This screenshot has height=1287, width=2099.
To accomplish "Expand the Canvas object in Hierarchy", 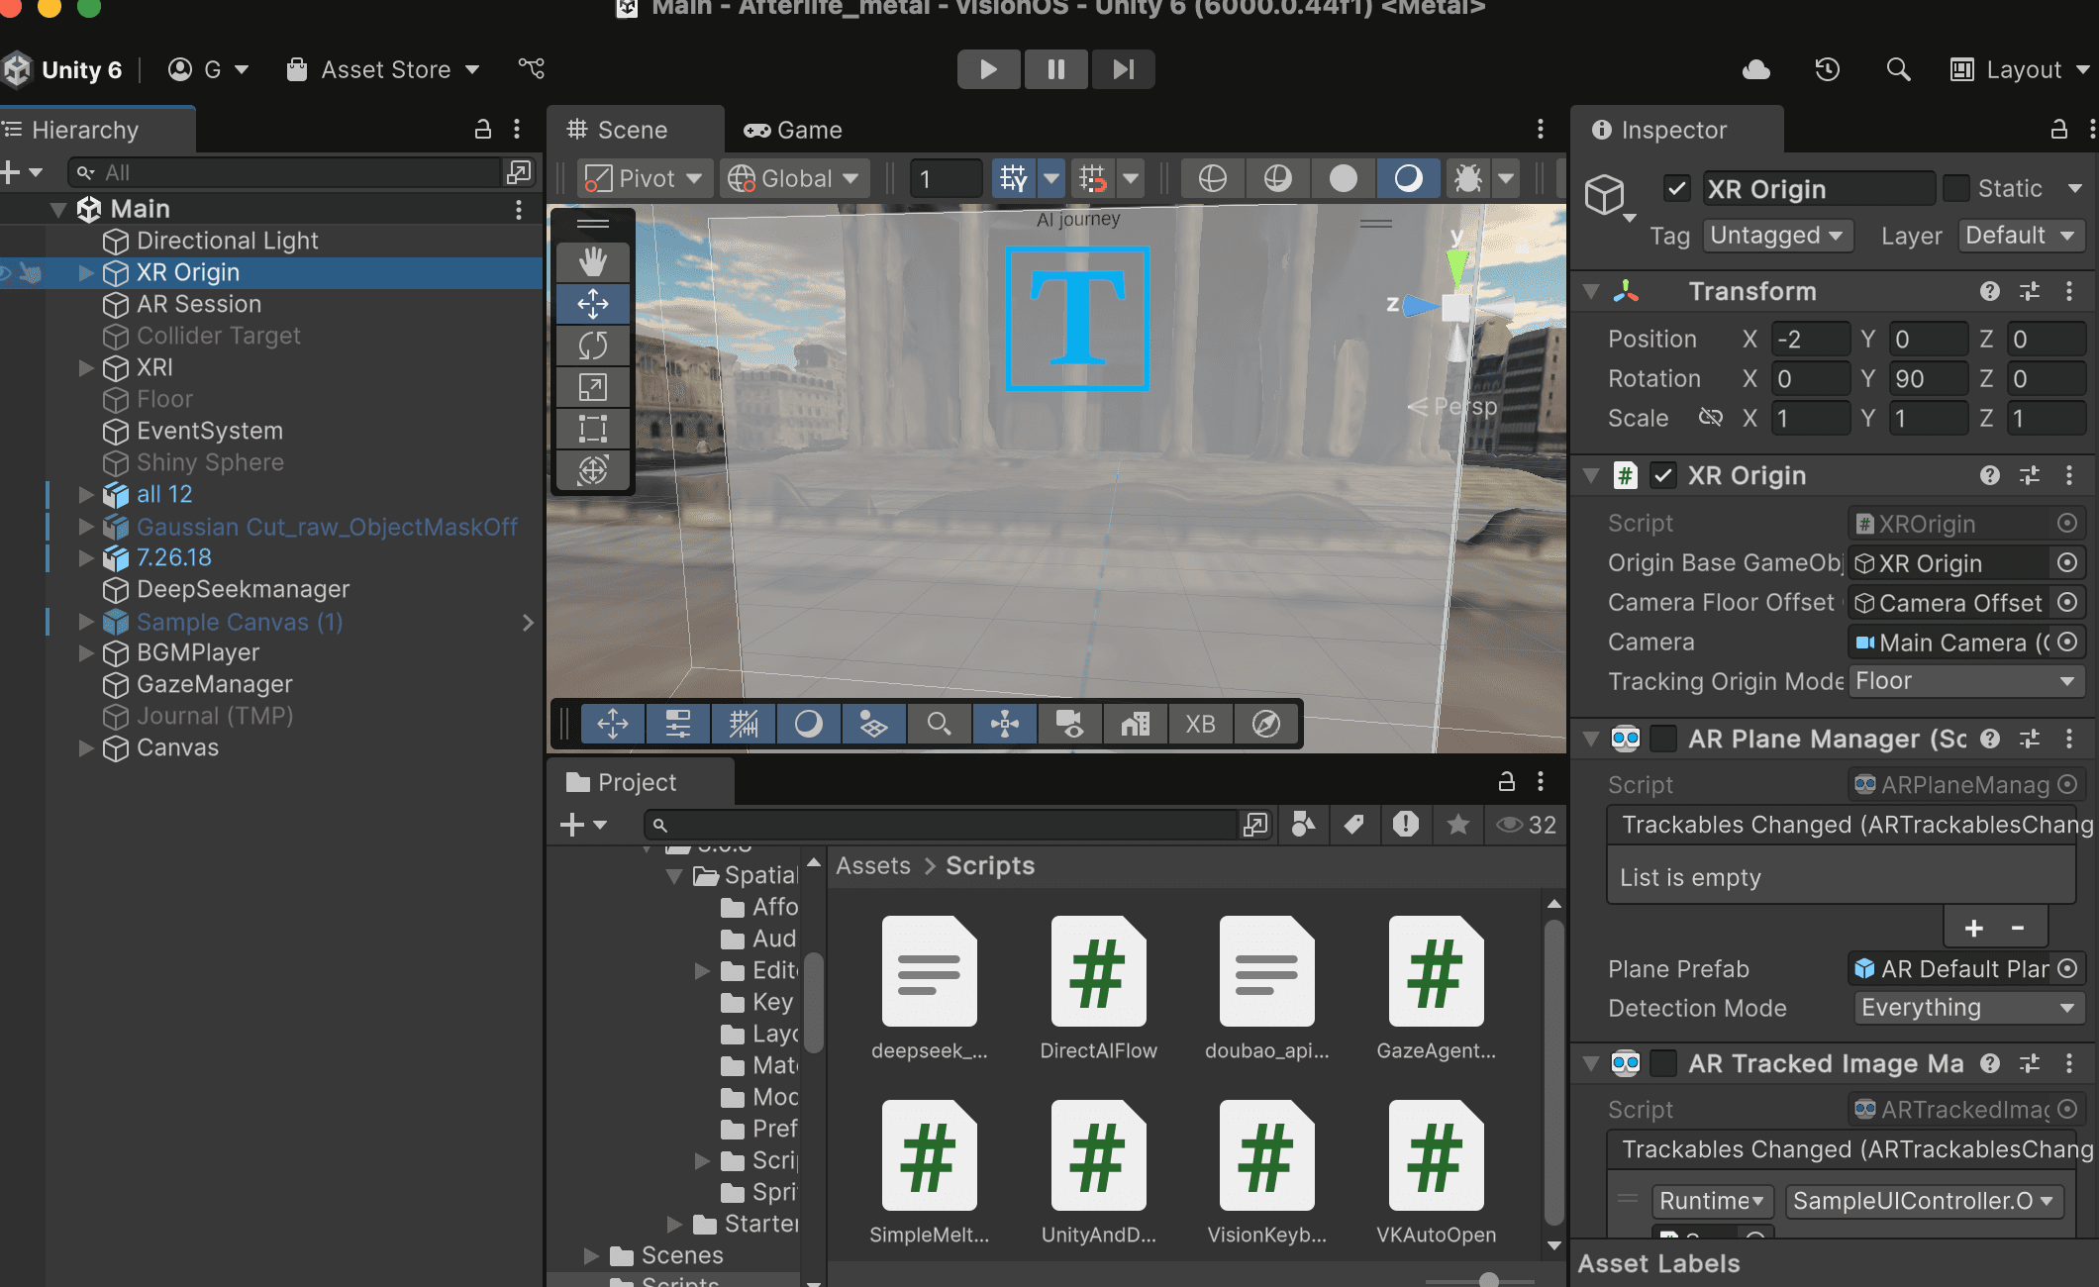I will [x=86, y=747].
